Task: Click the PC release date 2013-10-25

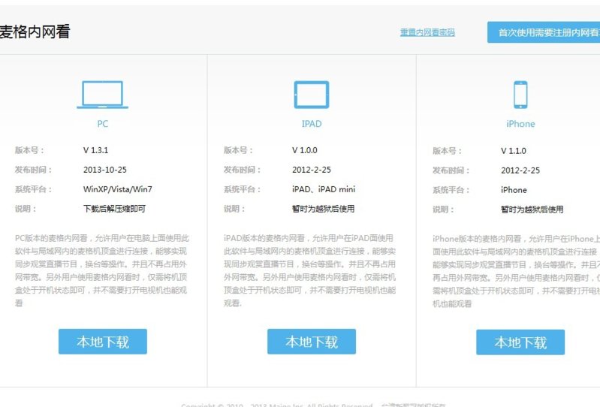Action: point(105,170)
